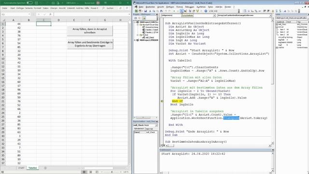
Task: Expand the Excel formula bar
Action: 129,14
